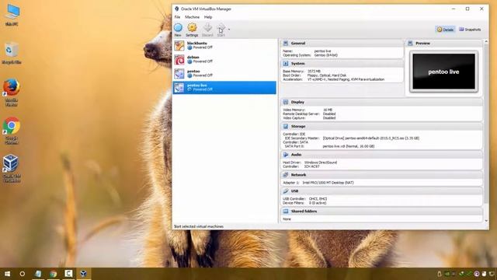Click the debian swirl VM icon
The height and width of the screenshot is (280, 497).
pos(179,60)
